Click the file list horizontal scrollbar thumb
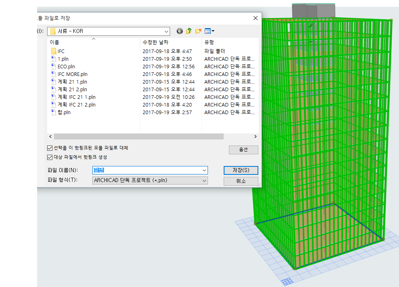Viewport: 399px width, 287px height. [x=139, y=137]
